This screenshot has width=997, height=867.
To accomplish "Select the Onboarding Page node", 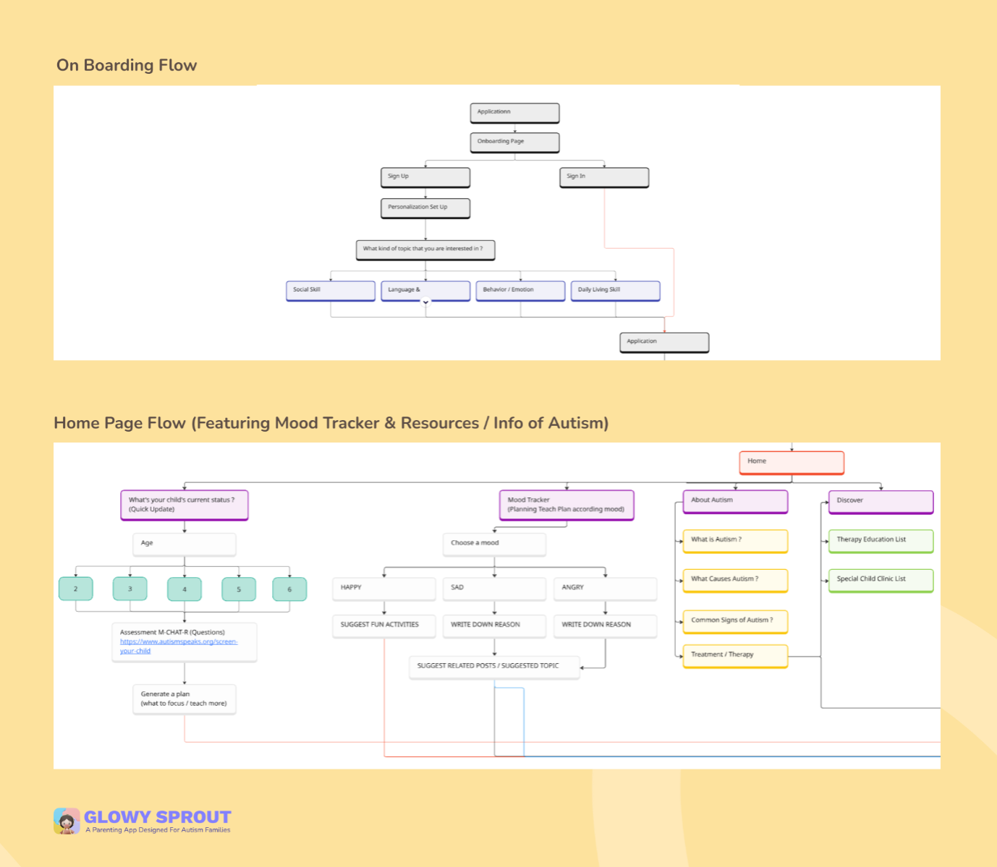I will pyautogui.click(x=514, y=142).
